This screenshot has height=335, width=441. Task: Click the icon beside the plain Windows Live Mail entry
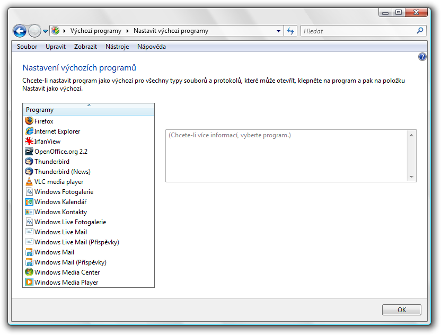point(29,232)
